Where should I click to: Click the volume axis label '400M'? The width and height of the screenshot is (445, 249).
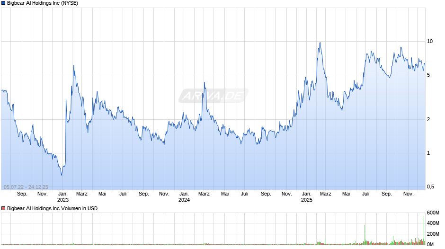[x=433, y=223]
